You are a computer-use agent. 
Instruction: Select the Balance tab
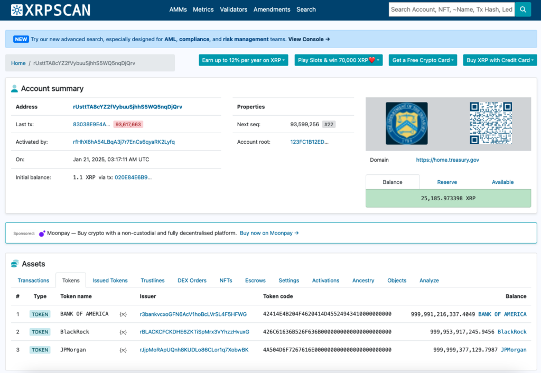393,182
